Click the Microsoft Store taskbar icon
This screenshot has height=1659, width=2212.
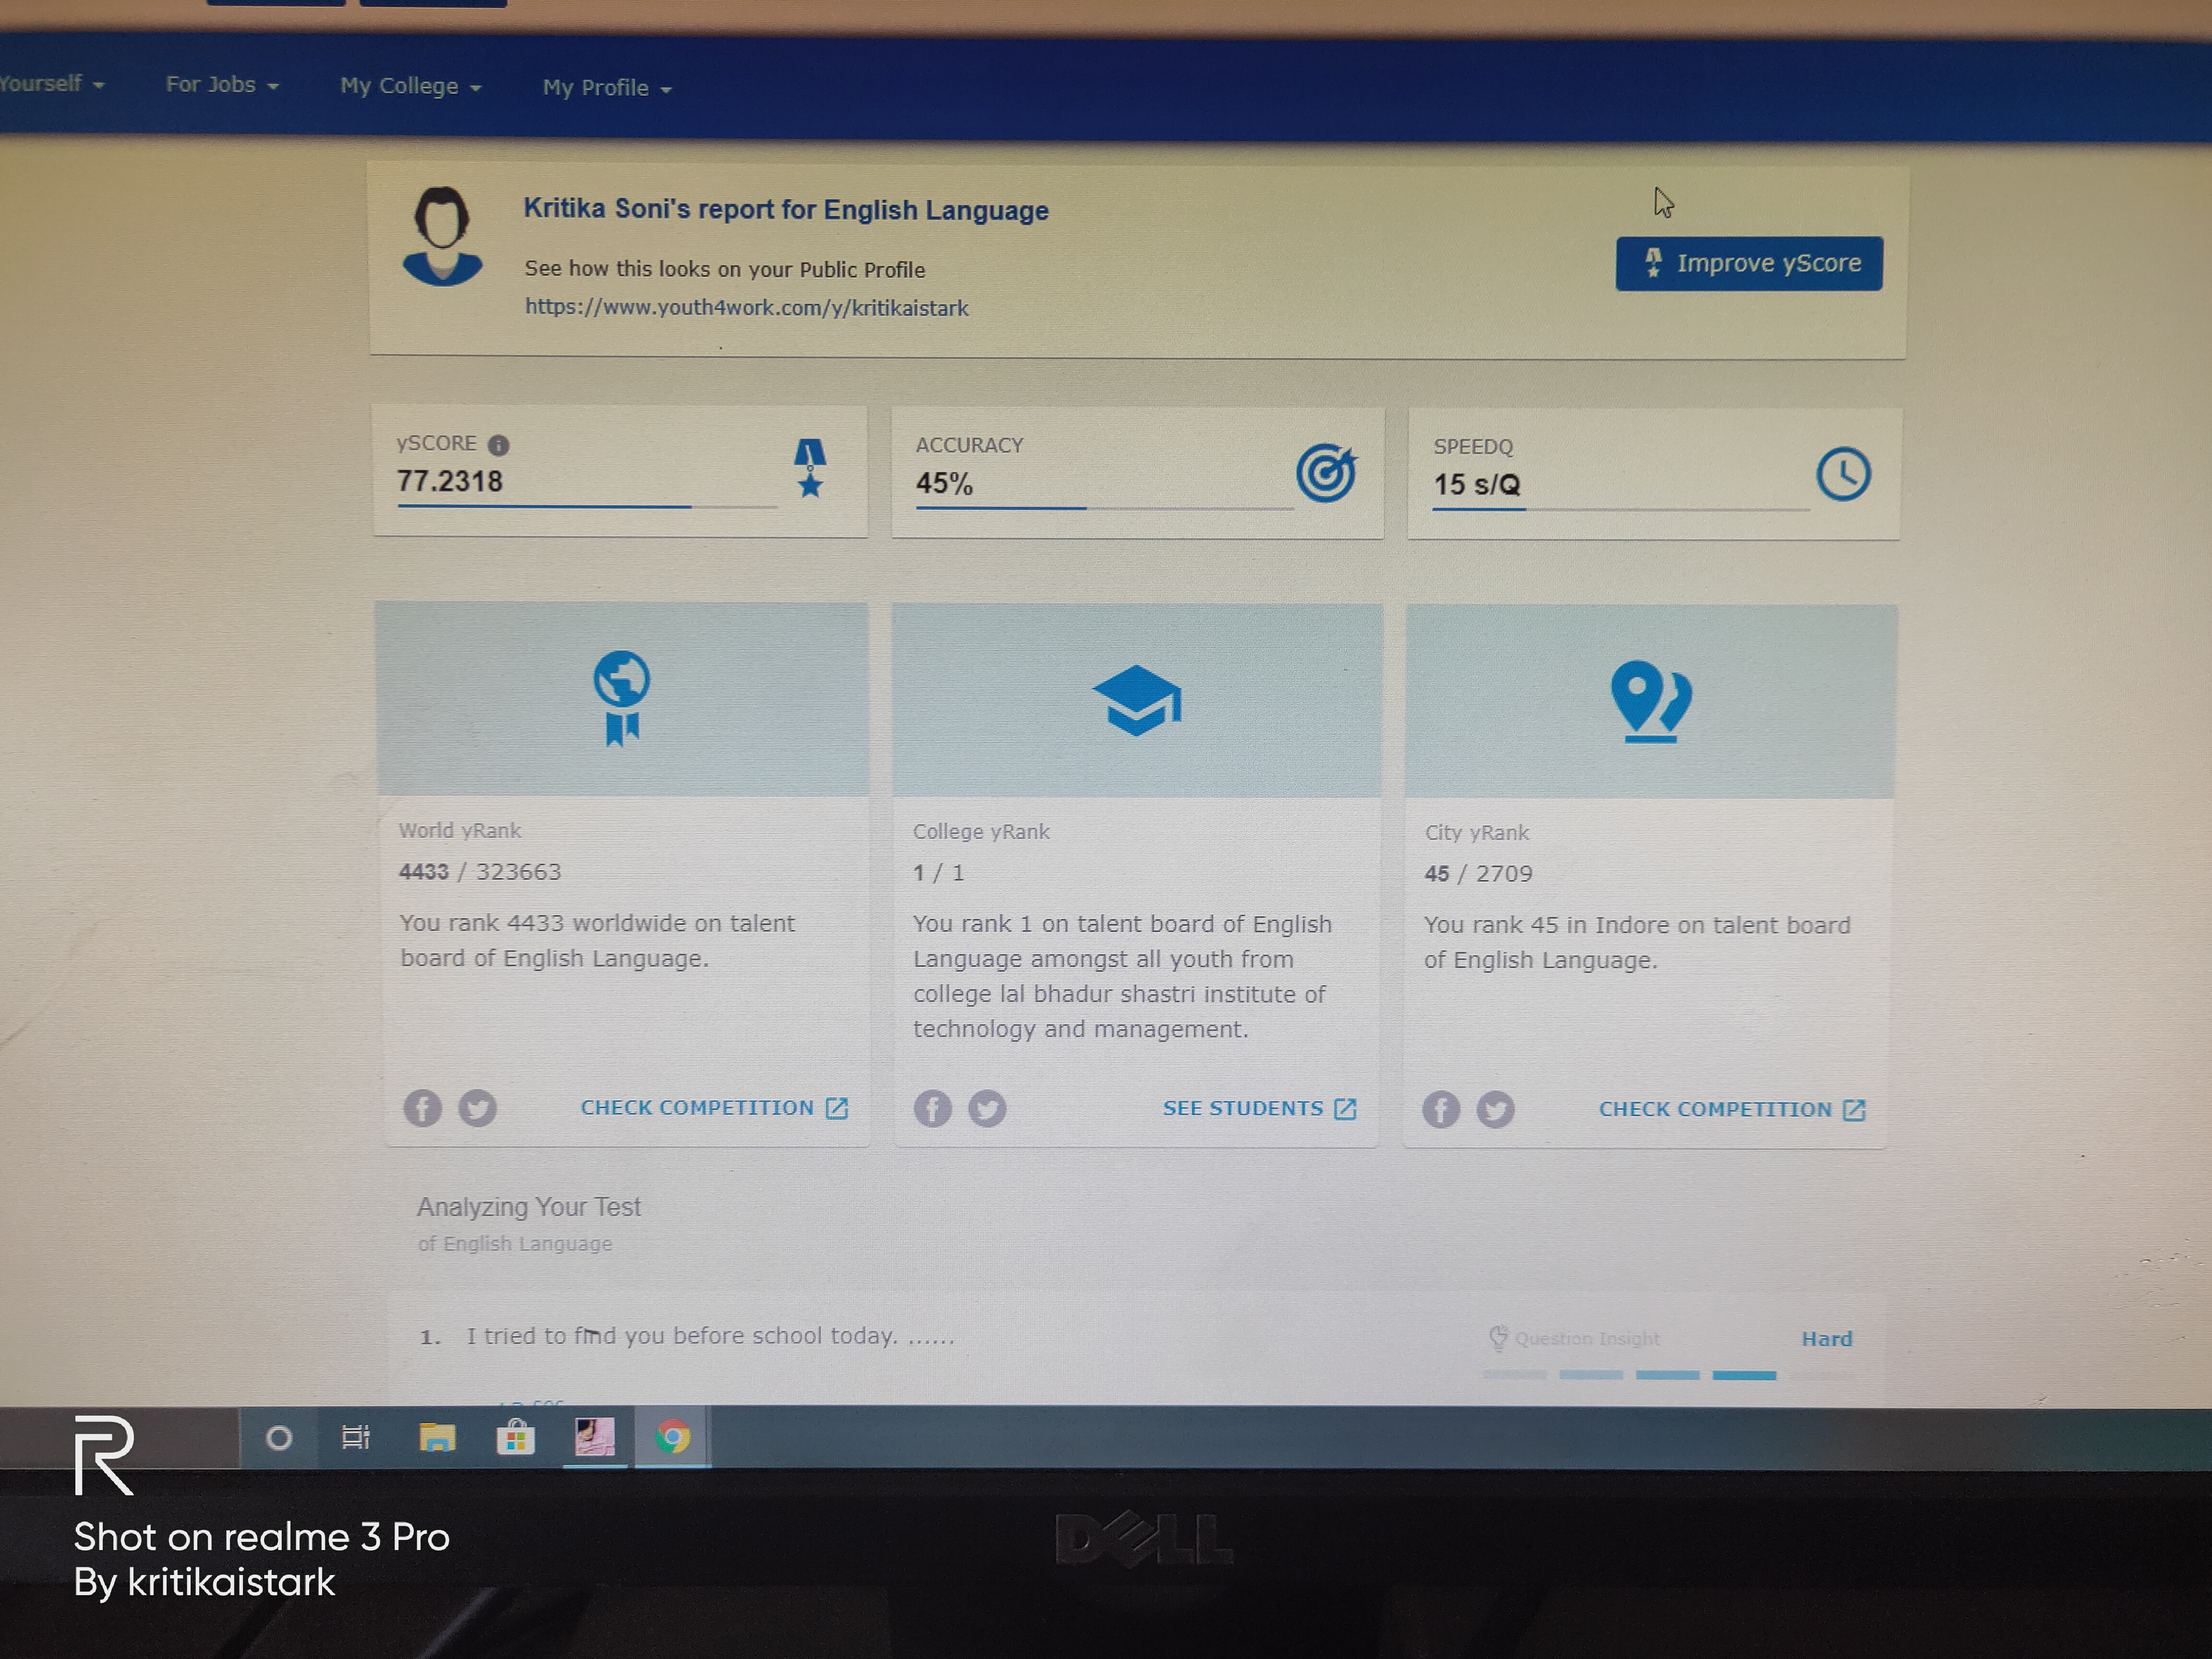point(516,1438)
